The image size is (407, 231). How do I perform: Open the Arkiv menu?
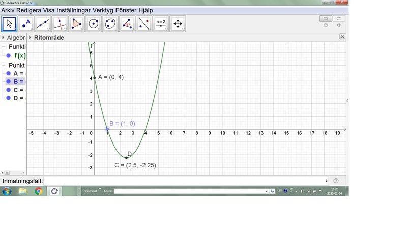[8, 10]
